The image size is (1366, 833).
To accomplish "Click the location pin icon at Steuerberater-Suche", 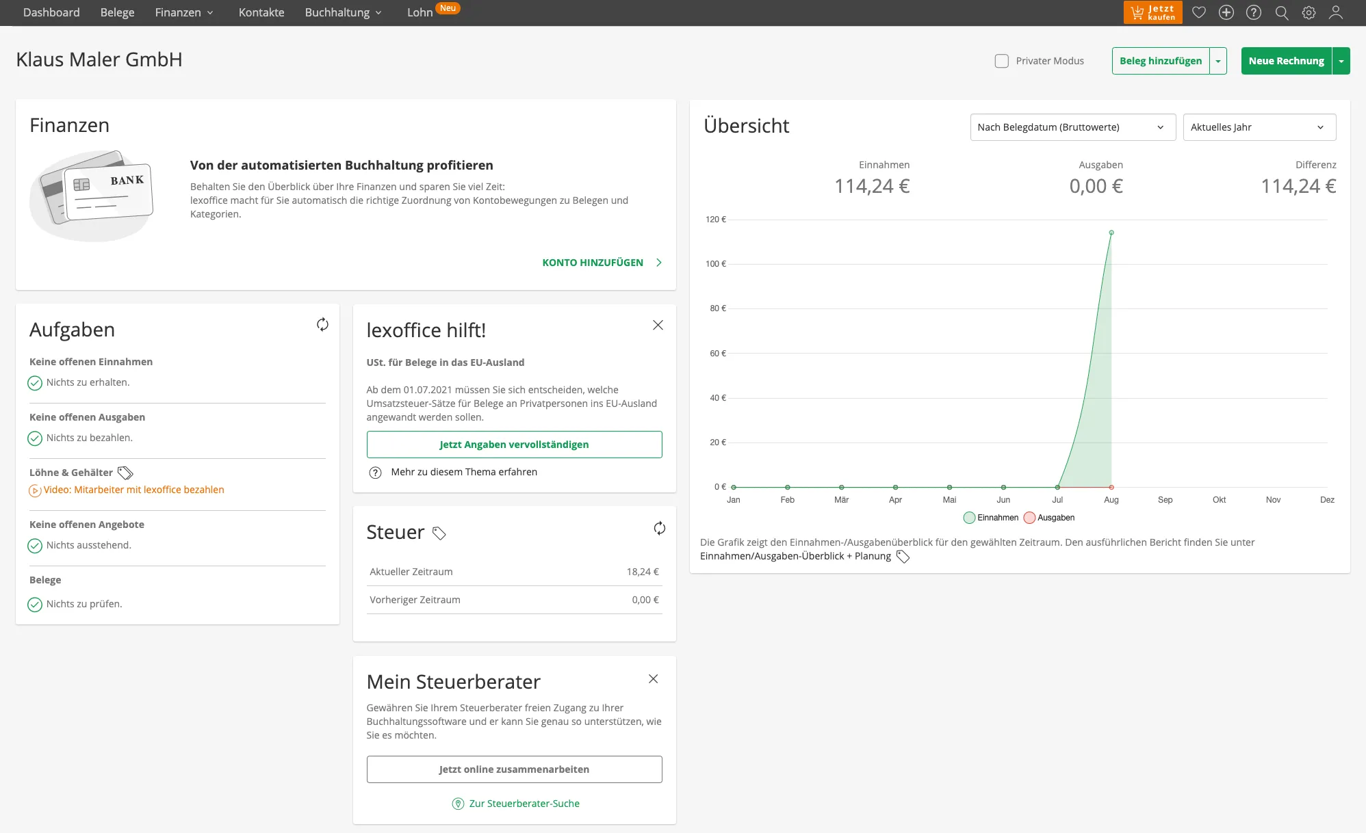I will coord(459,804).
